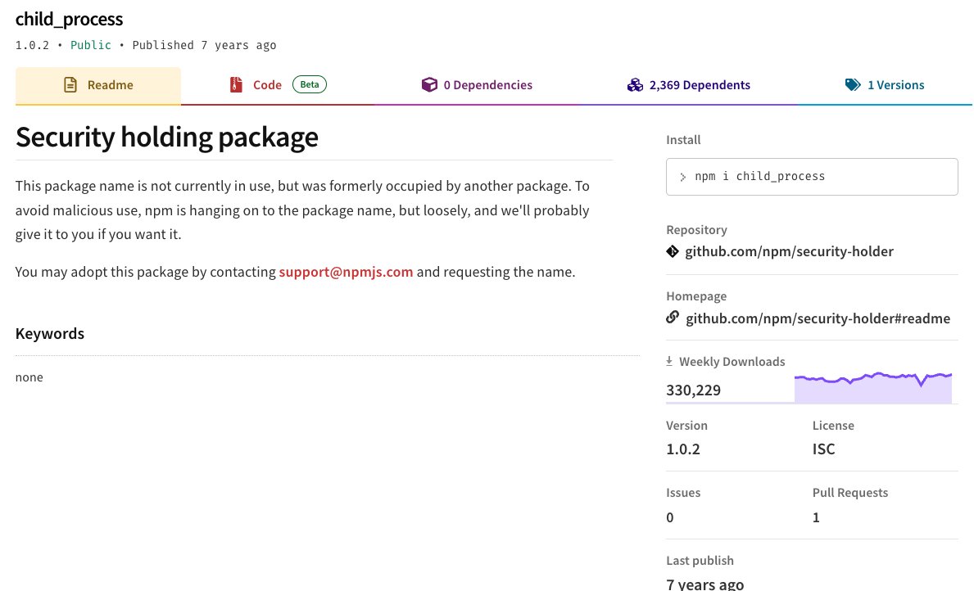Email support@npmjs.com link
The height and width of the screenshot is (591, 974).
[346, 272]
